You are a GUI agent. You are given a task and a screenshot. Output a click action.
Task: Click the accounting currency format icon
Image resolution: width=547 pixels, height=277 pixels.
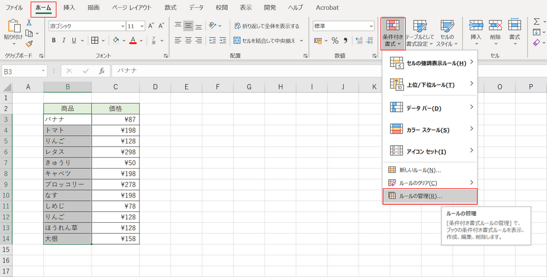pyautogui.click(x=318, y=41)
